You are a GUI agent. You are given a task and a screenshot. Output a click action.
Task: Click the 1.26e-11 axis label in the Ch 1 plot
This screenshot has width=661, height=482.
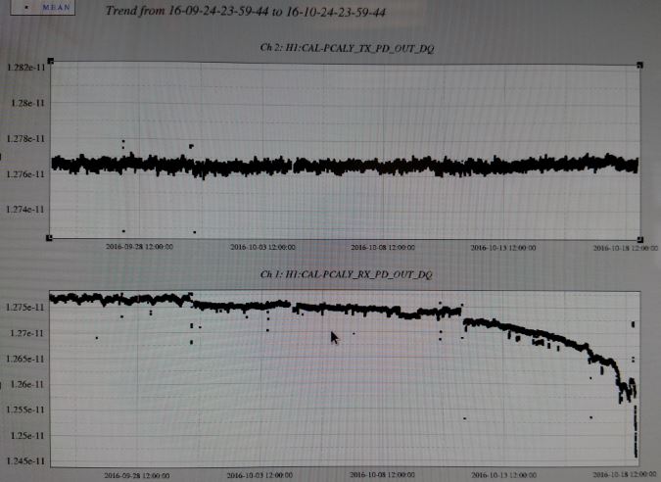[x=27, y=385]
